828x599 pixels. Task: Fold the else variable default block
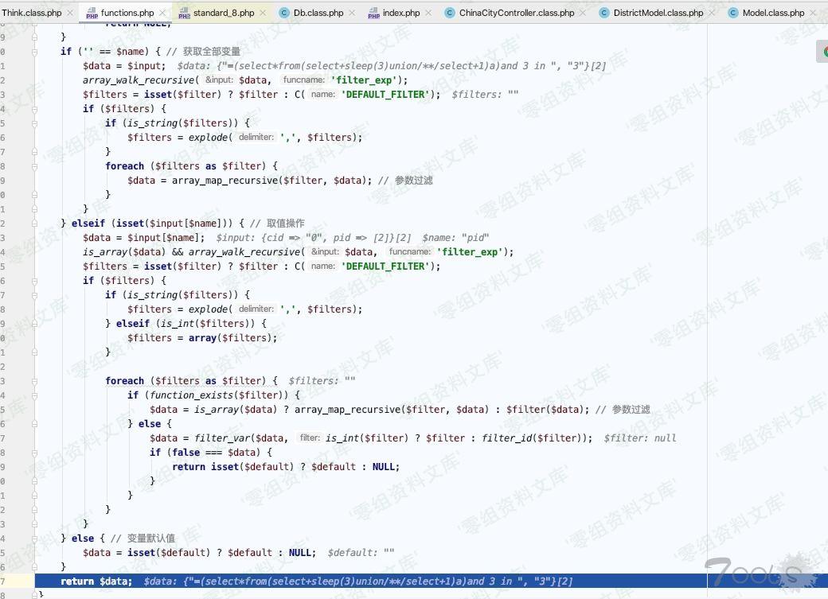[36, 539]
